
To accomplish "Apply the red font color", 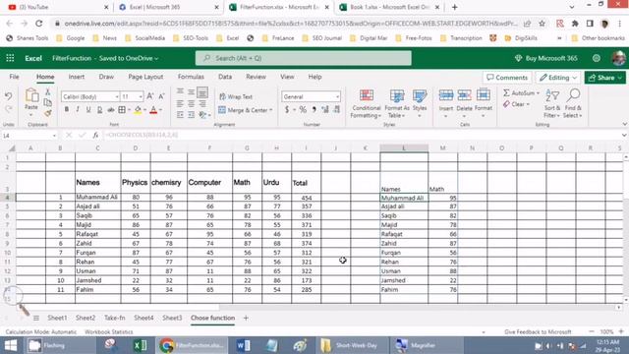I will tap(153, 110).
